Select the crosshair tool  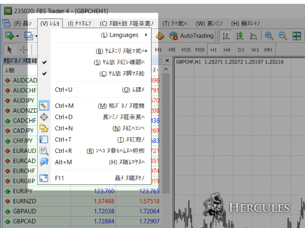coord(23,49)
